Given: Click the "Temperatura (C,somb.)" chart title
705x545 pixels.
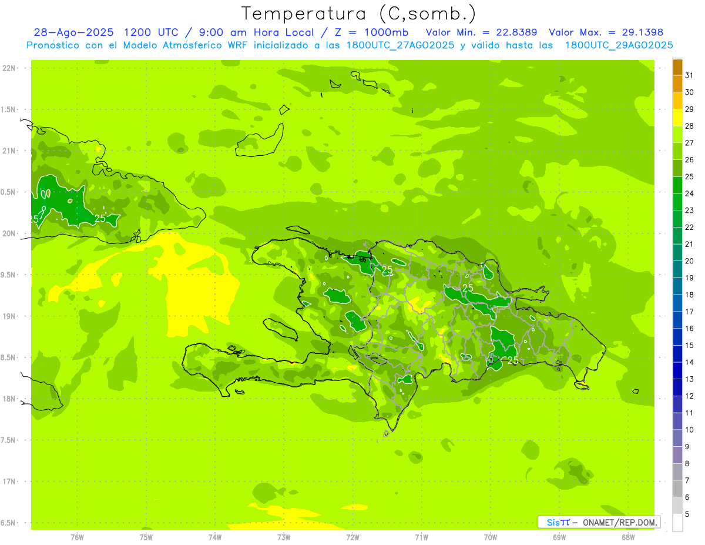Looking at the screenshot, I should [x=358, y=14].
